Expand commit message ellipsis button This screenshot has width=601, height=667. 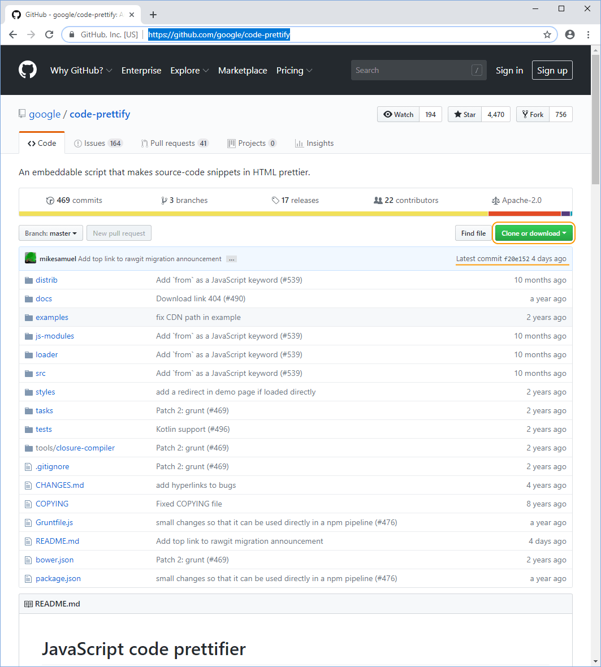coord(231,259)
